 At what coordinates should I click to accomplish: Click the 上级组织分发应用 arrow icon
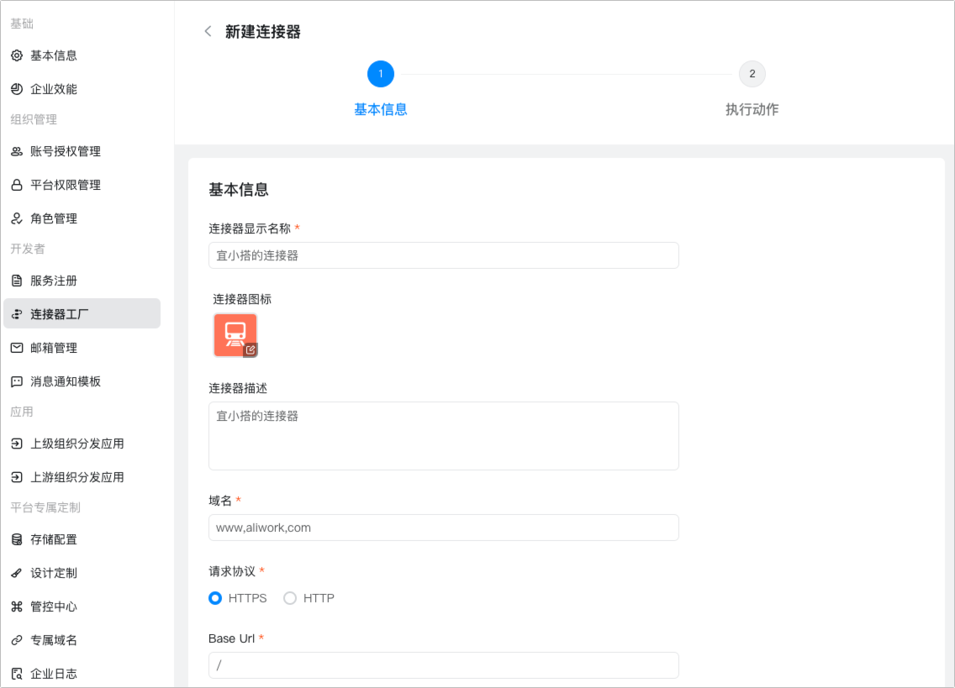tap(17, 444)
